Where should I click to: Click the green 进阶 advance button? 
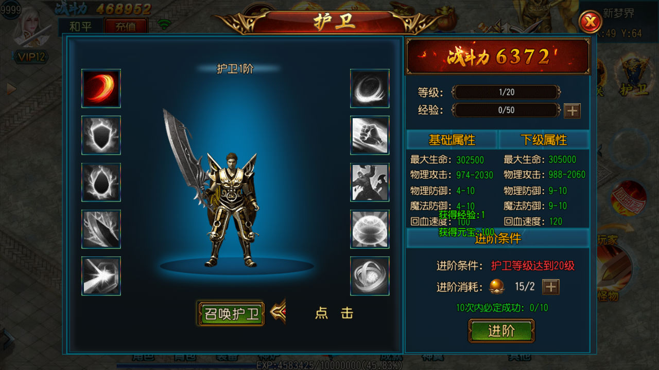point(501,331)
